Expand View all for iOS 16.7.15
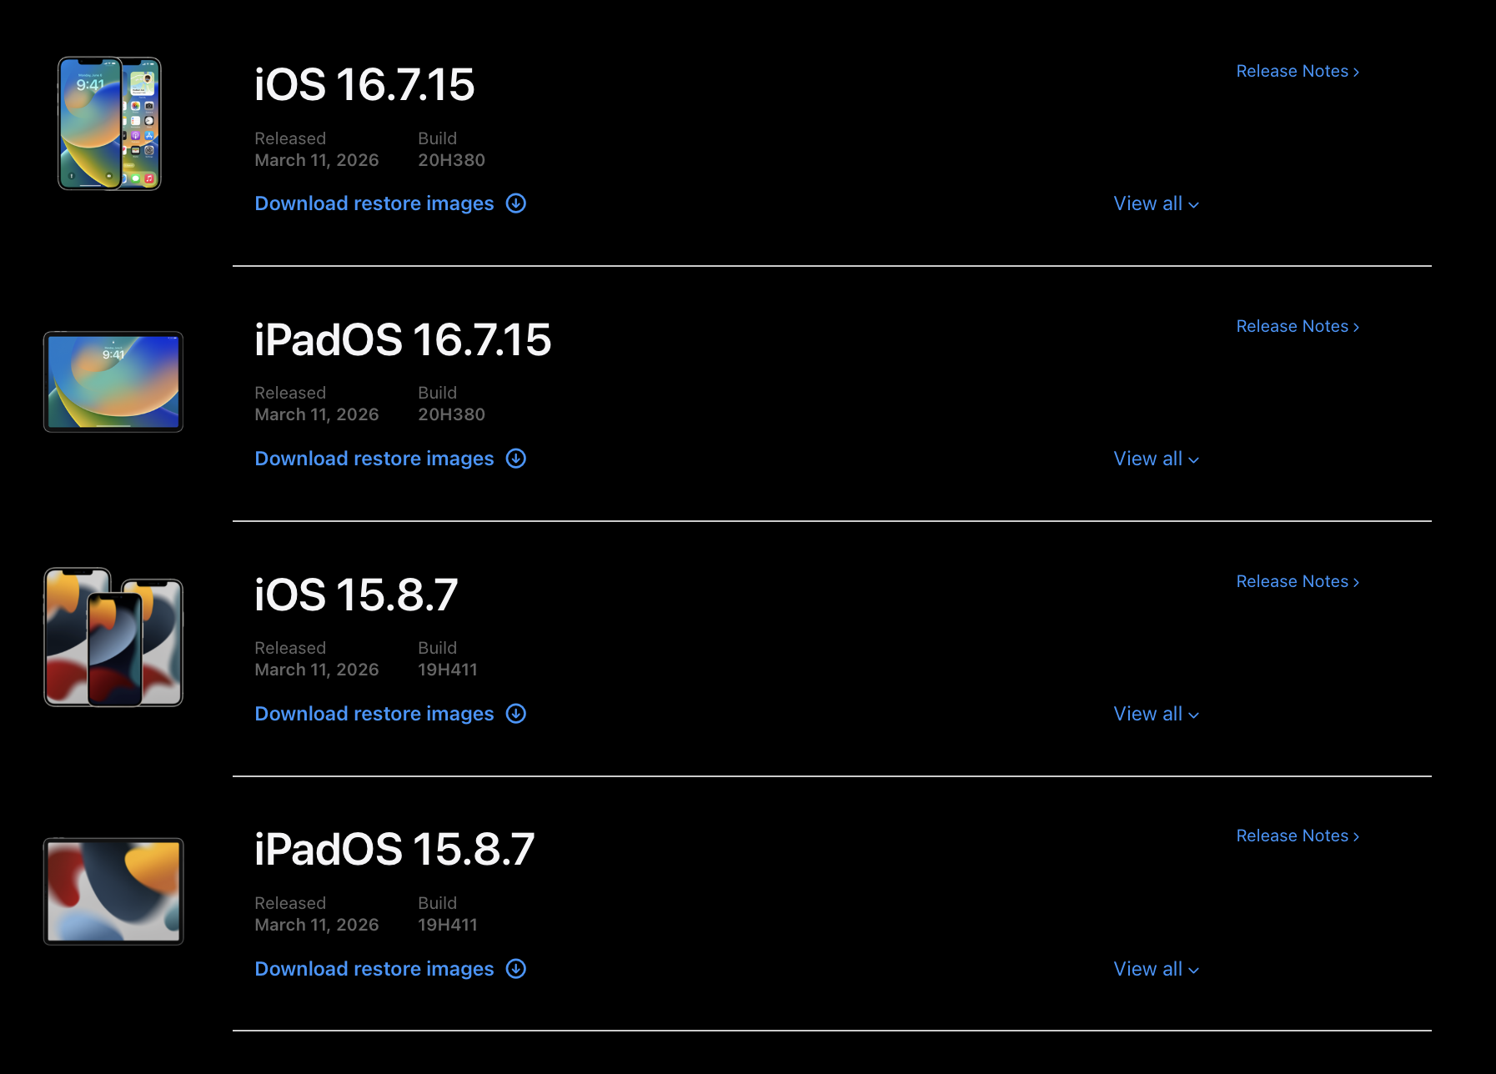 click(x=1157, y=203)
